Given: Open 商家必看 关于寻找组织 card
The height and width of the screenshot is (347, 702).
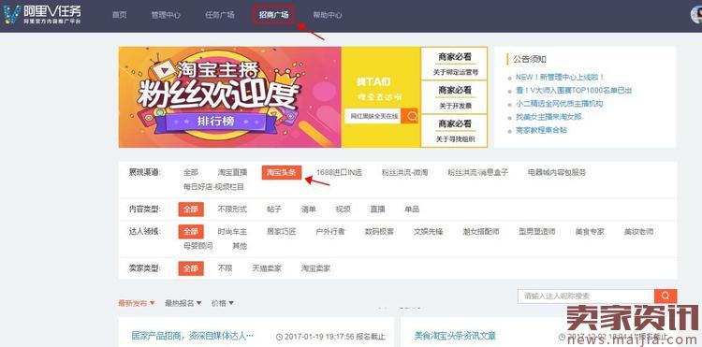Looking at the screenshot, I should tap(454, 131).
